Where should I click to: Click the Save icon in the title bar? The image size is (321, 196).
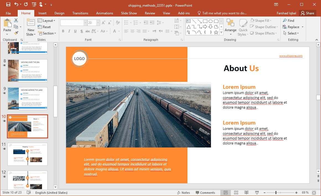click(8, 4)
